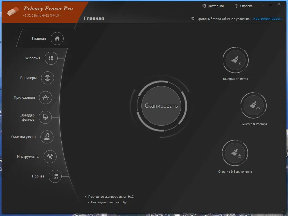Click version text v5.32.0 Build 4422

point(42,15)
